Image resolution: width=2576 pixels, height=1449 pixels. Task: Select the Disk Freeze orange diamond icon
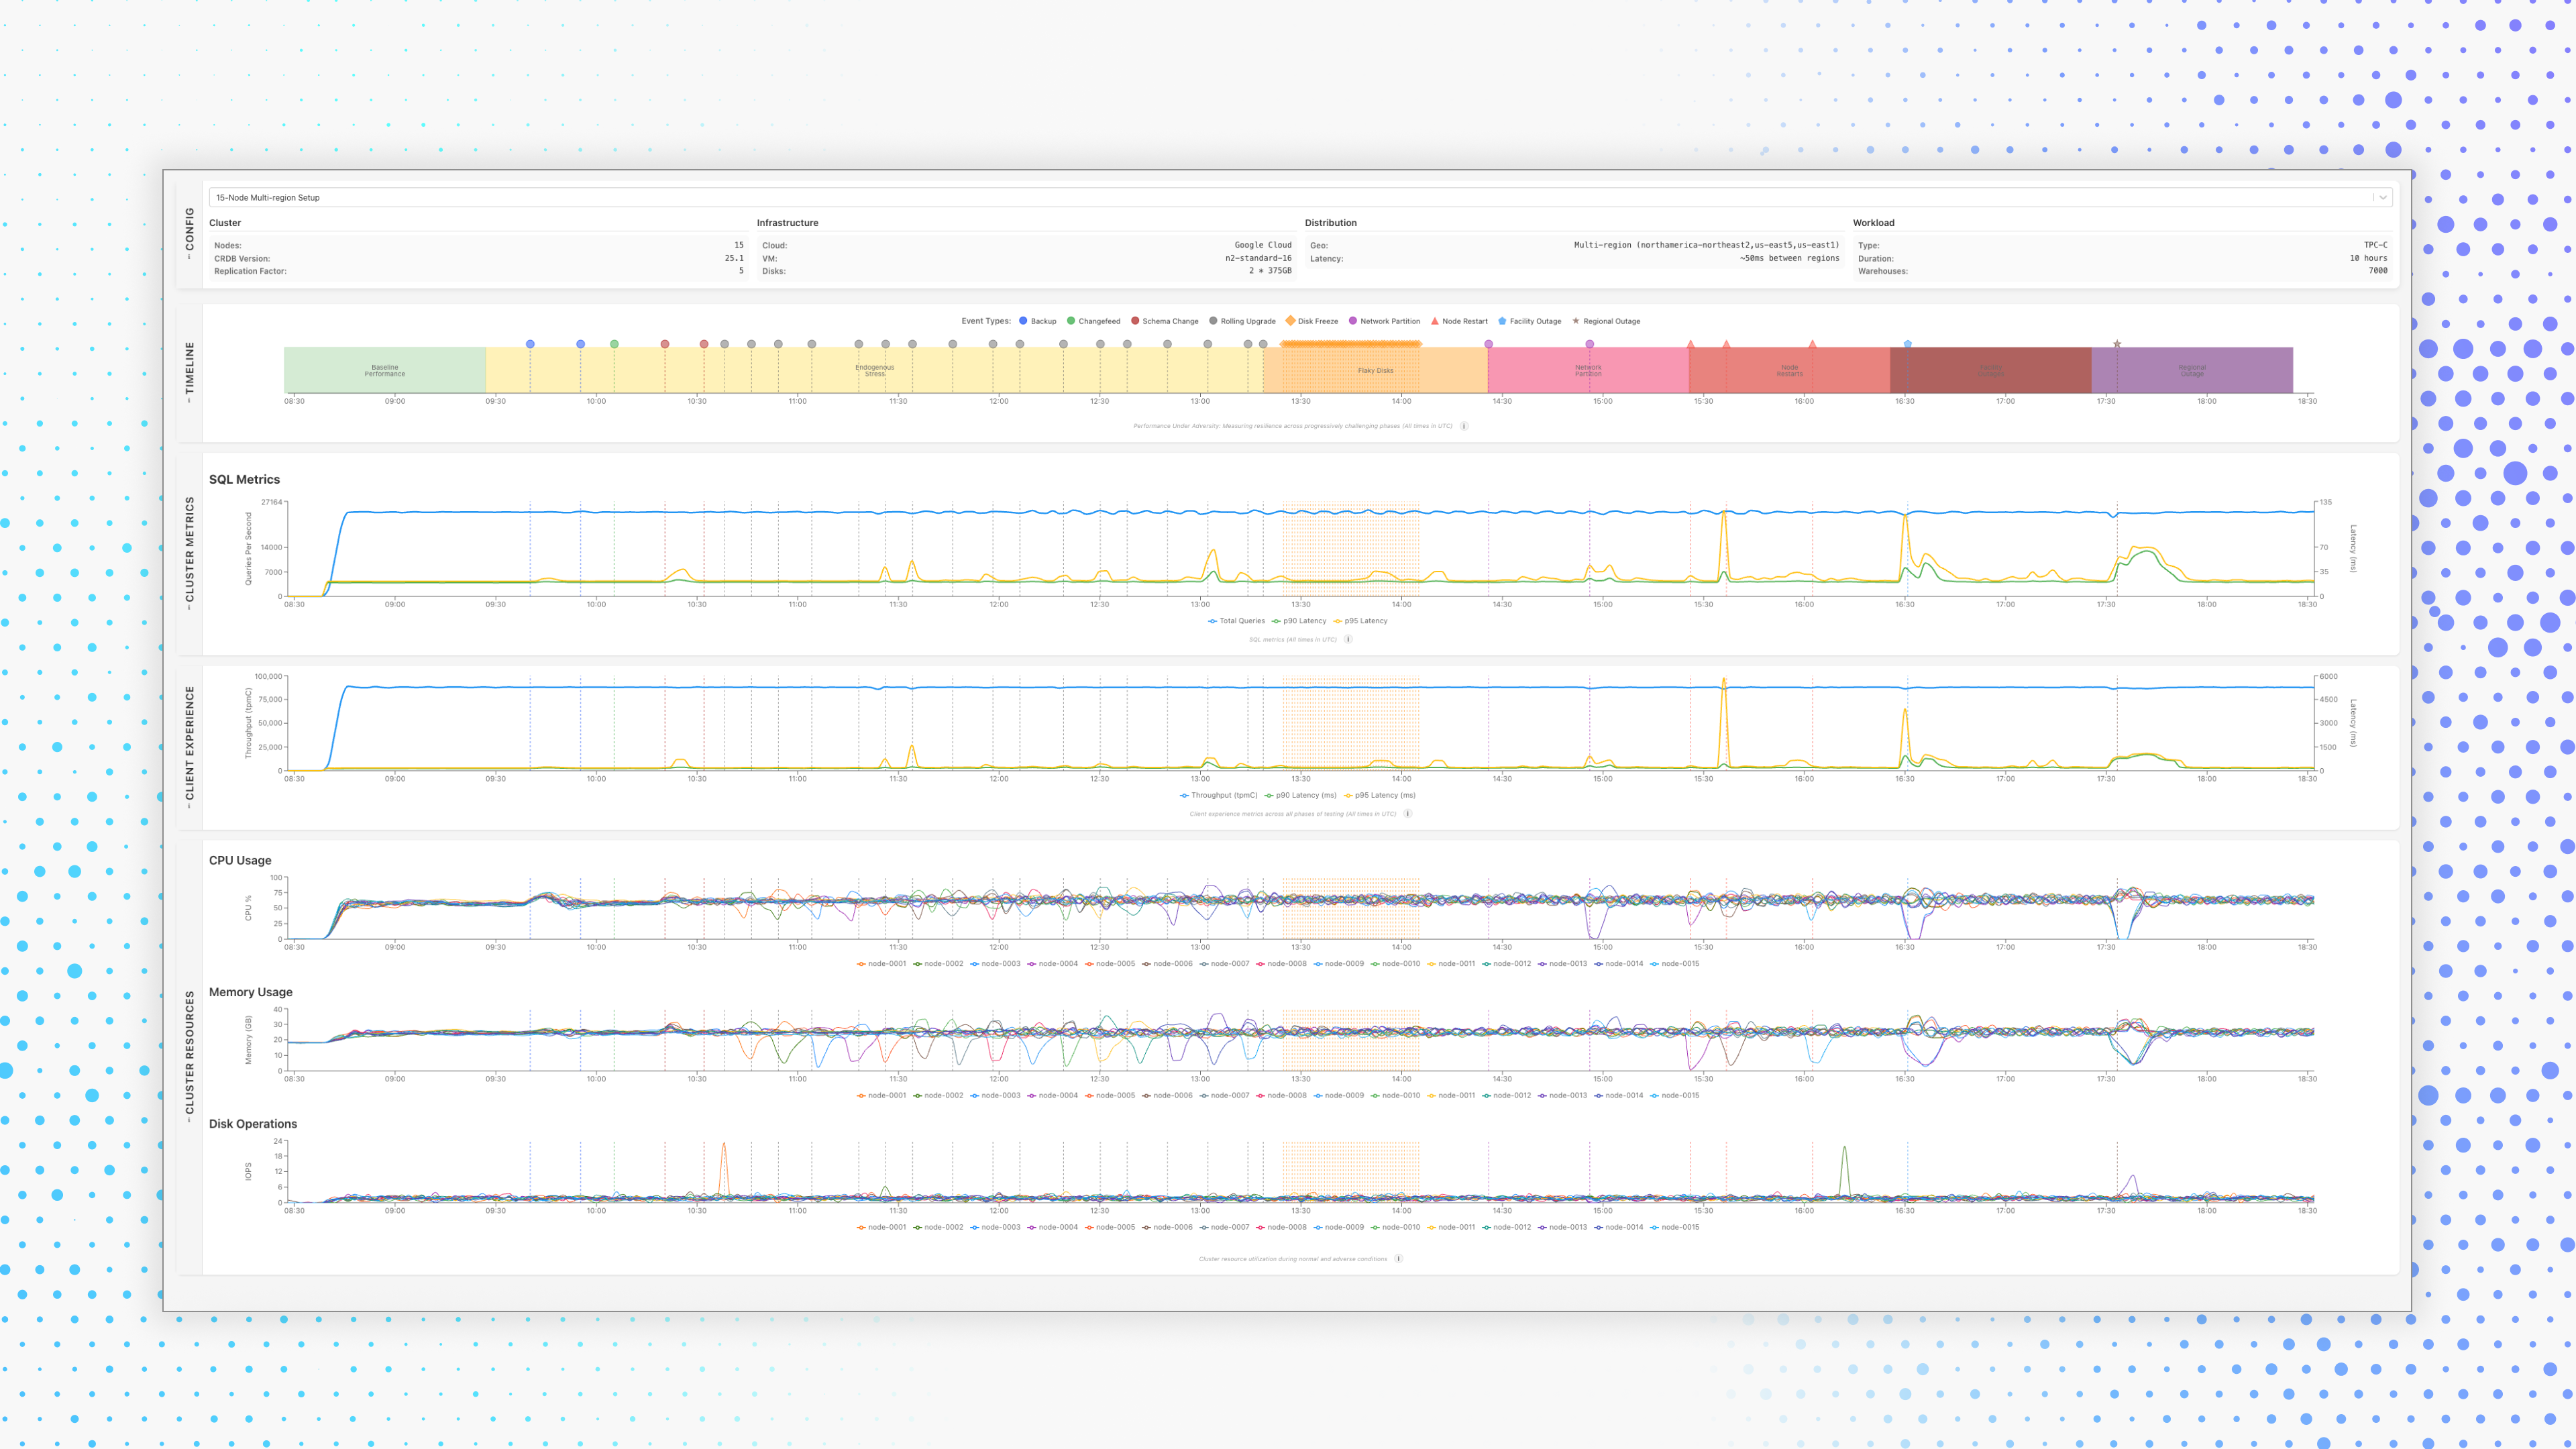pyautogui.click(x=1291, y=321)
